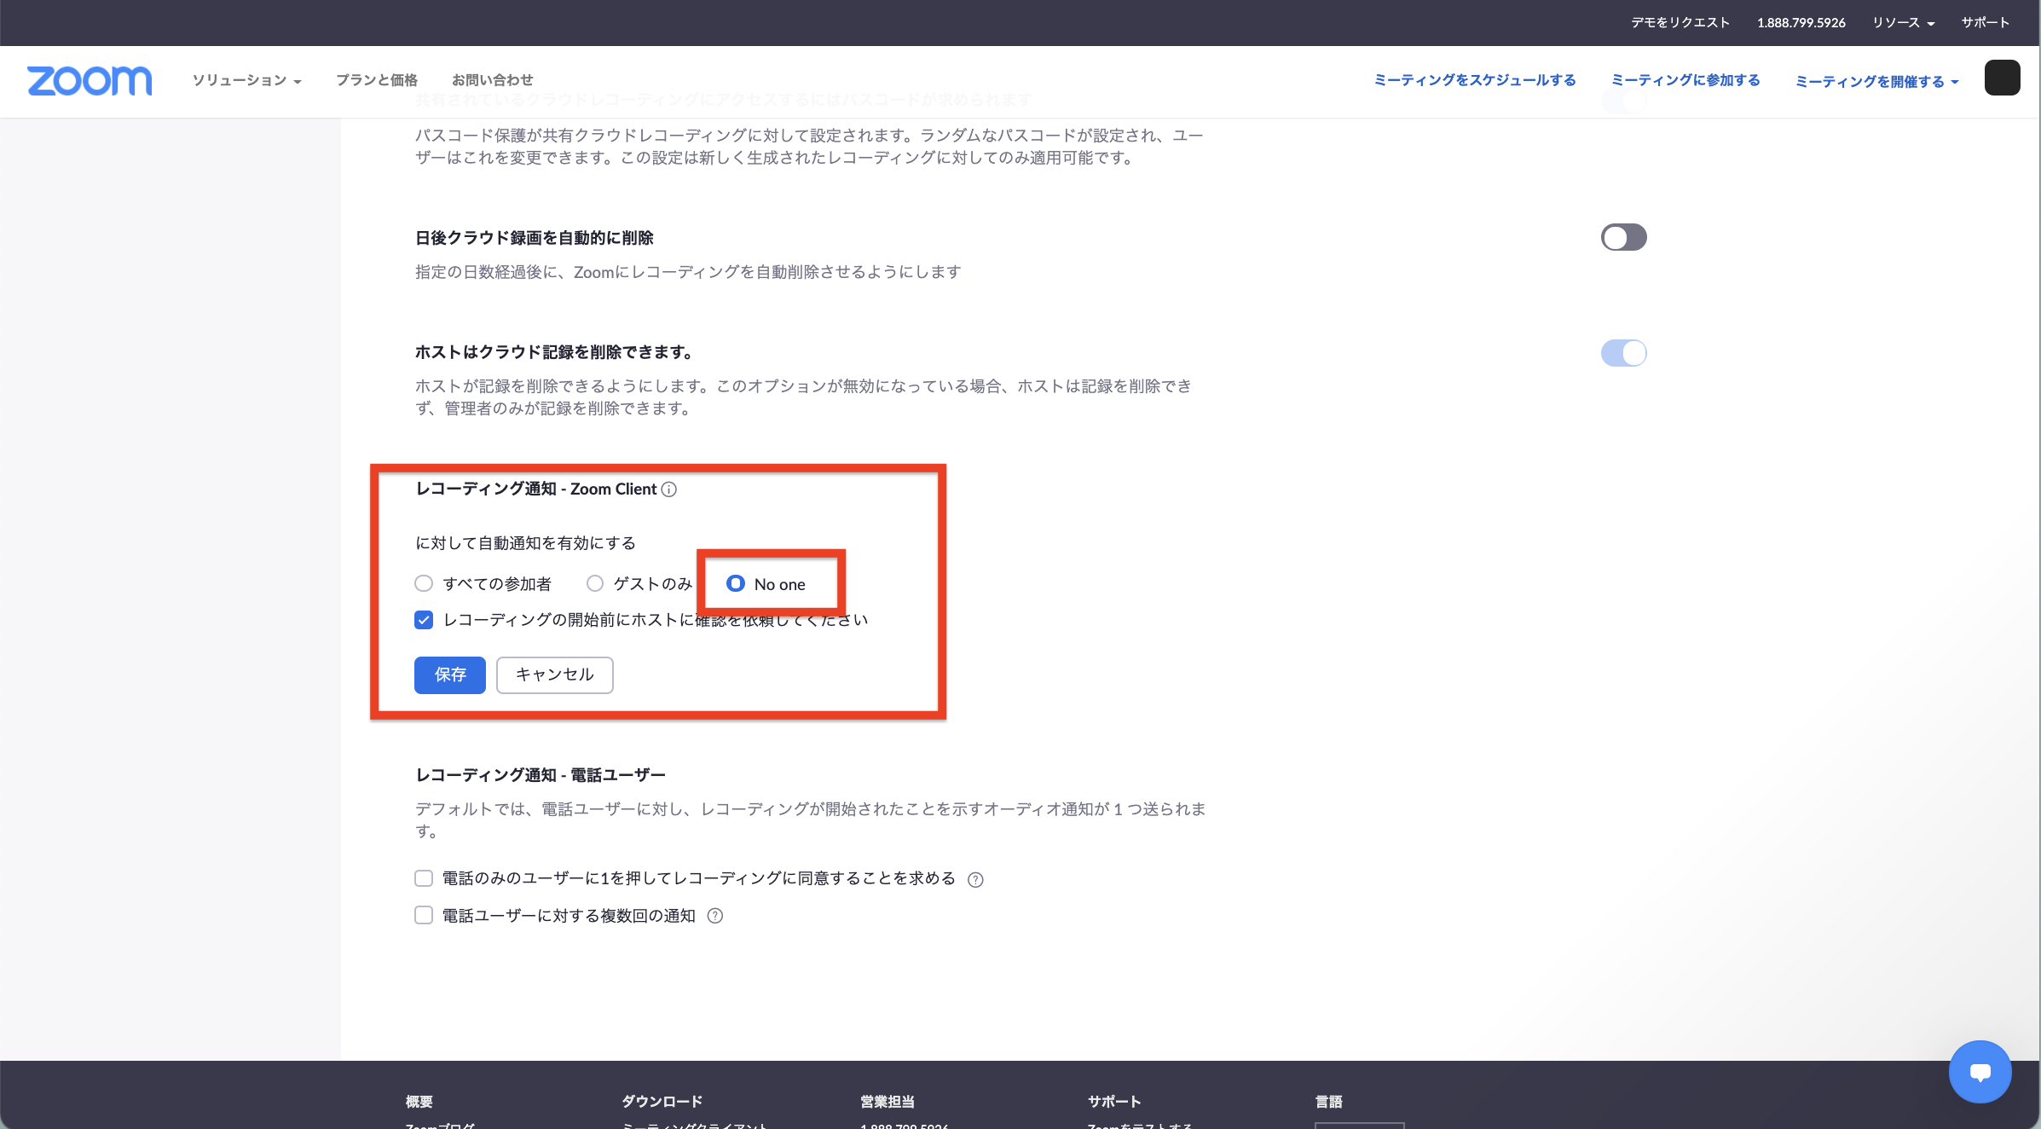Image resolution: width=2041 pixels, height=1129 pixels.
Task: Open プランと価格 menu item
Action: 377,80
